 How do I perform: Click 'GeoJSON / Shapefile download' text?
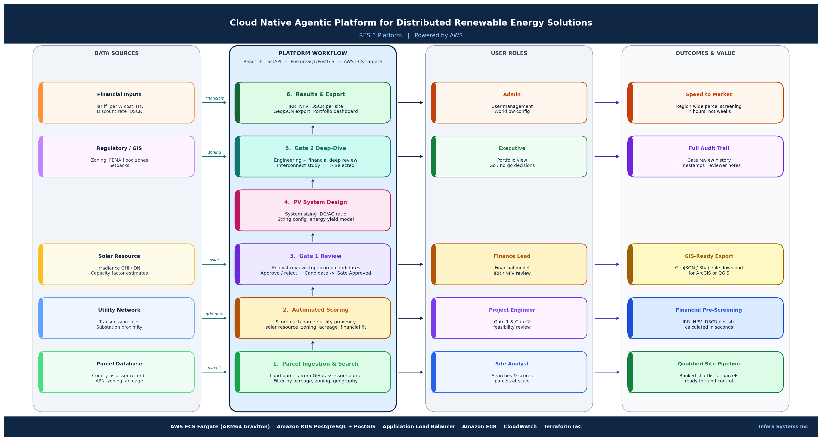coord(709,268)
